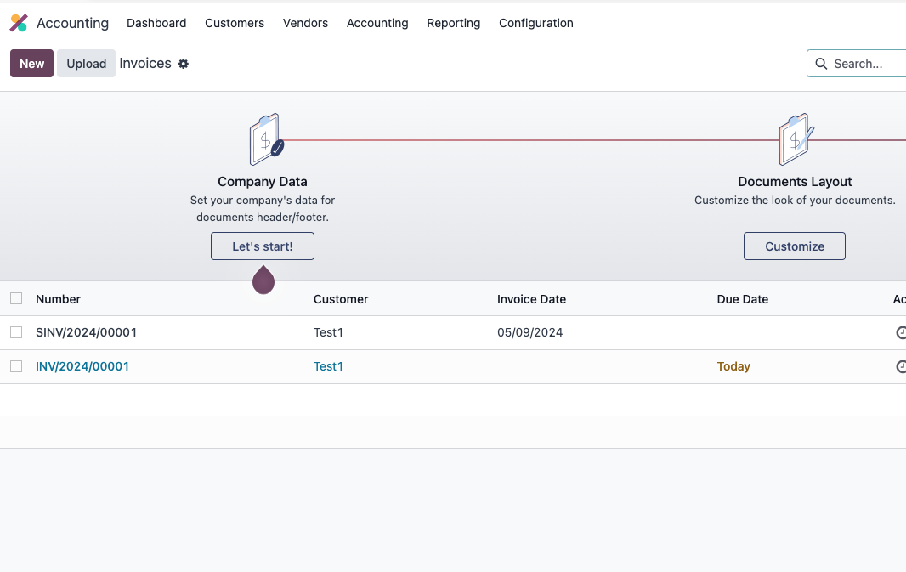Sort by the Customer column header
This screenshot has width=906, height=572.
click(x=341, y=299)
